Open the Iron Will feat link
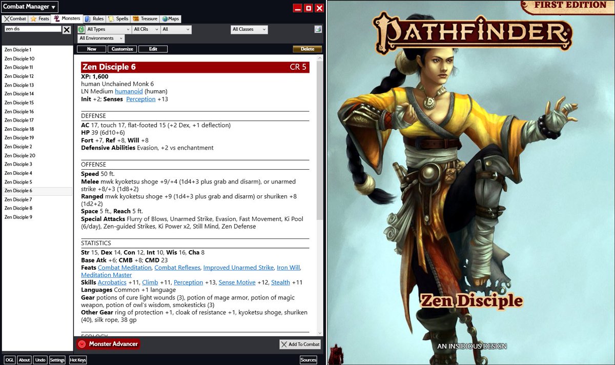The height and width of the screenshot is (365, 615). [289, 268]
